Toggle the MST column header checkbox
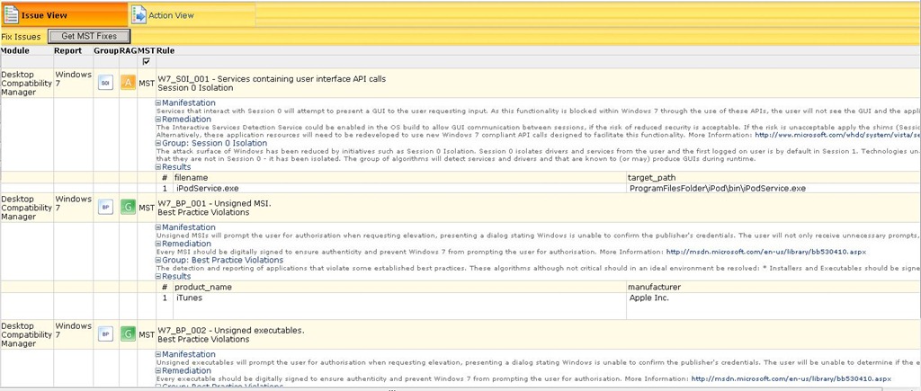This screenshot has height=391, width=921. pyautogui.click(x=147, y=61)
